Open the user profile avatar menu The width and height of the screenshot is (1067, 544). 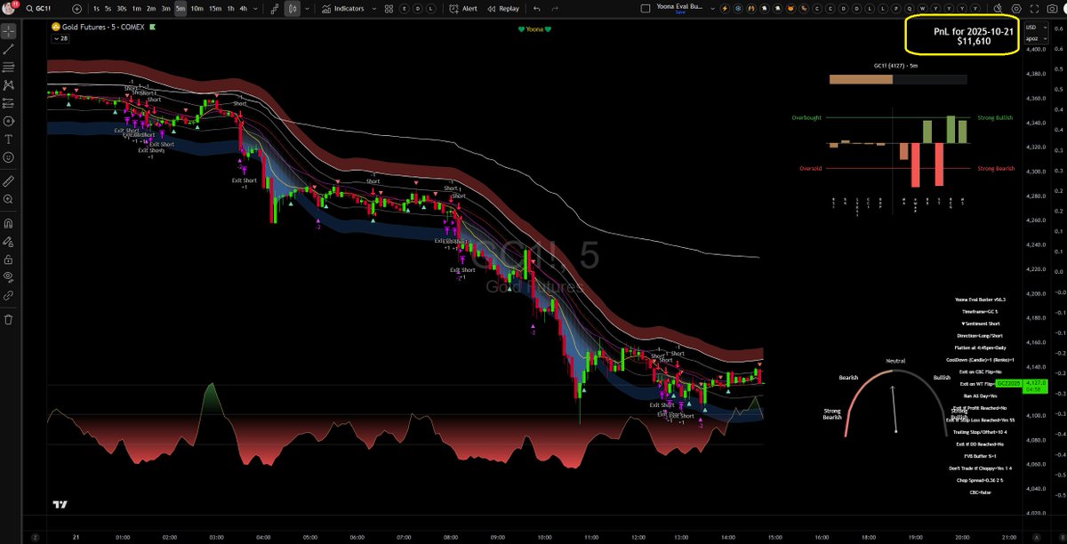pos(9,8)
